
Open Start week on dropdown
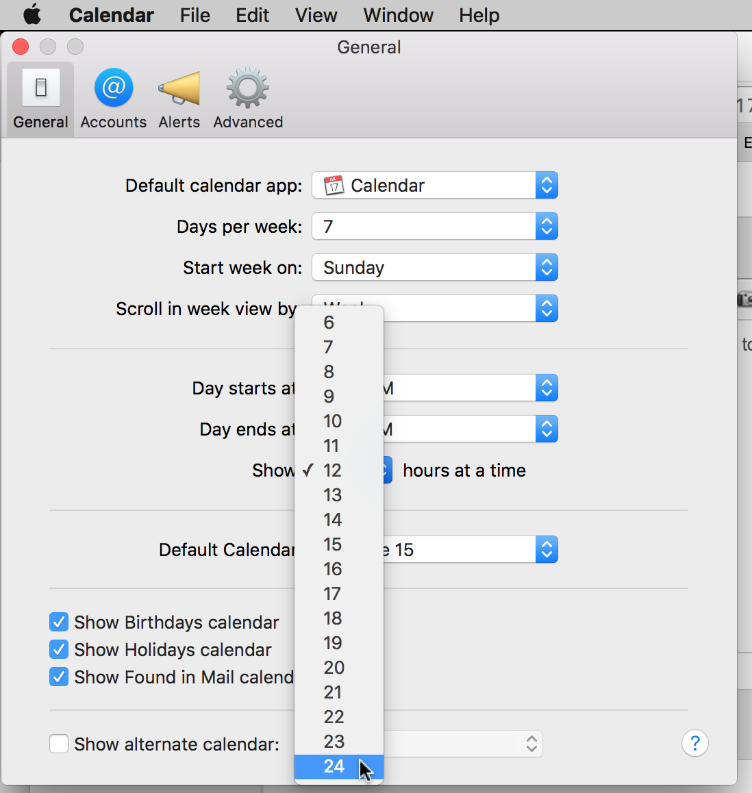[435, 267]
